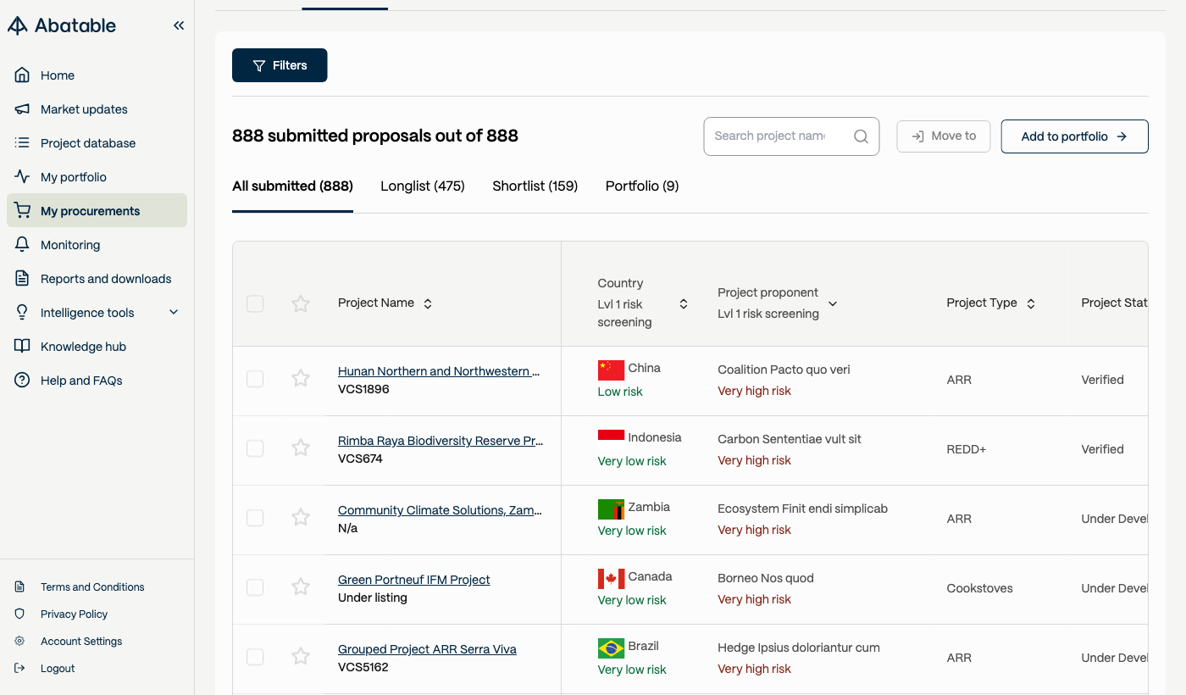
Task: Click the Privacy Policy shield icon
Action: (20, 614)
